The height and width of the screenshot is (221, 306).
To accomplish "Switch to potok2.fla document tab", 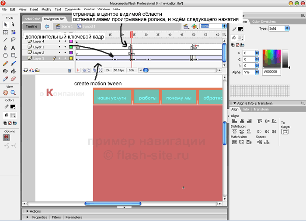I will coord(32,19).
